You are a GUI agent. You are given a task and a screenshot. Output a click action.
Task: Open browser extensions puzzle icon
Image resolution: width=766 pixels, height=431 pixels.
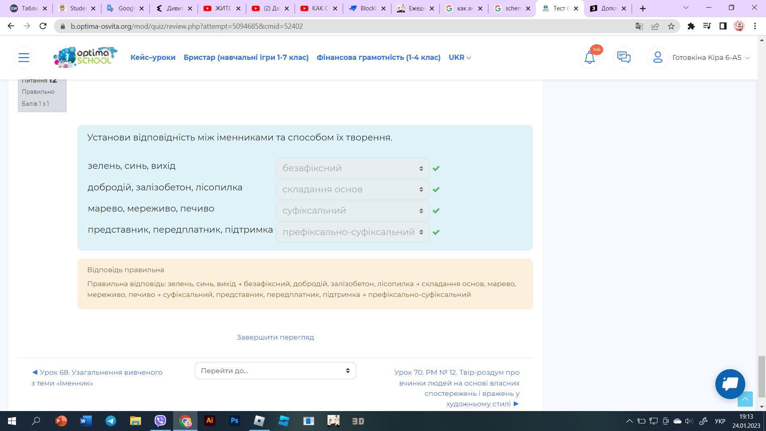691,26
